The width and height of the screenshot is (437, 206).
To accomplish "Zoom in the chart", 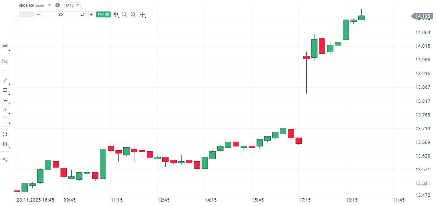I will tap(133, 14).
